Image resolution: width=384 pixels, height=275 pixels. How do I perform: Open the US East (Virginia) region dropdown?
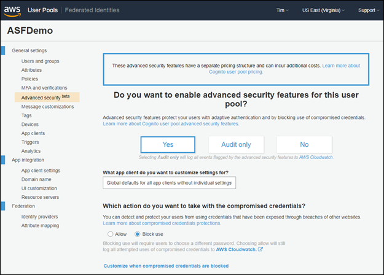(x=323, y=10)
